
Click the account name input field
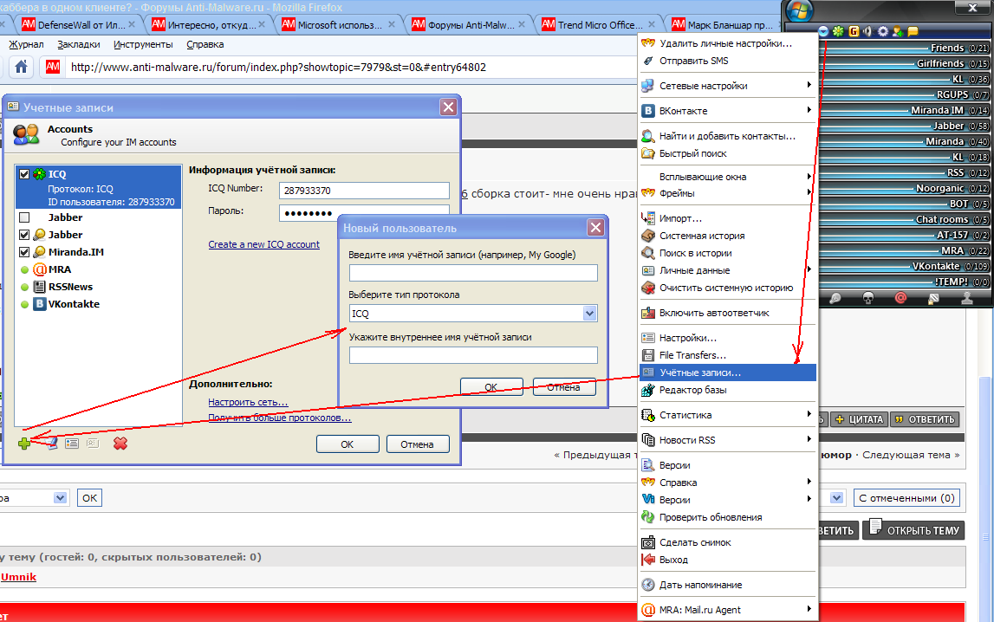pyautogui.click(x=473, y=273)
